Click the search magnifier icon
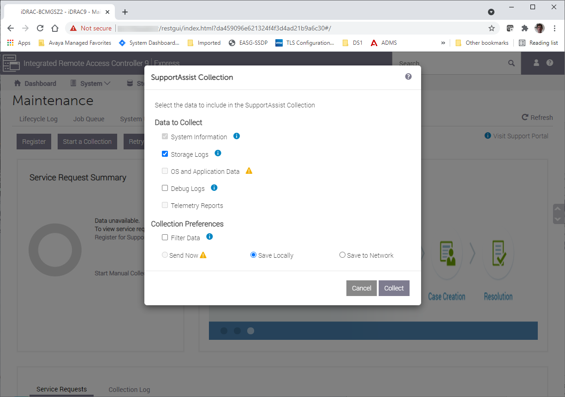The image size is (565, 397). (x=511, y=63)
